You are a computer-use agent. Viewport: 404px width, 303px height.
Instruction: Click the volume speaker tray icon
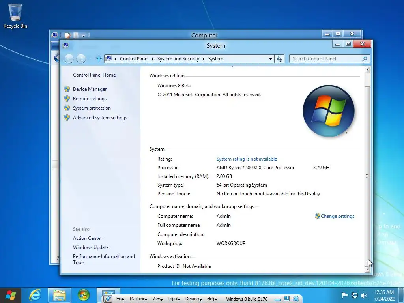[364, 296]
